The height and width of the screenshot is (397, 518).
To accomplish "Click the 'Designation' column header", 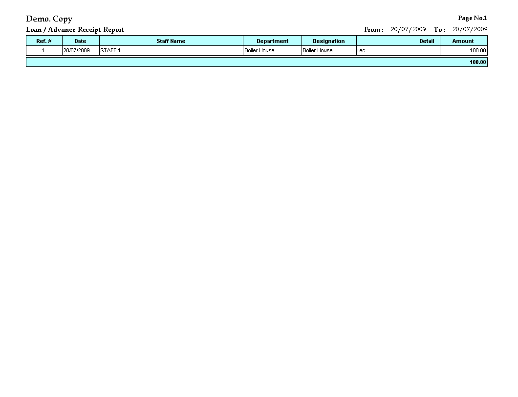I will (x=329, y=41).
